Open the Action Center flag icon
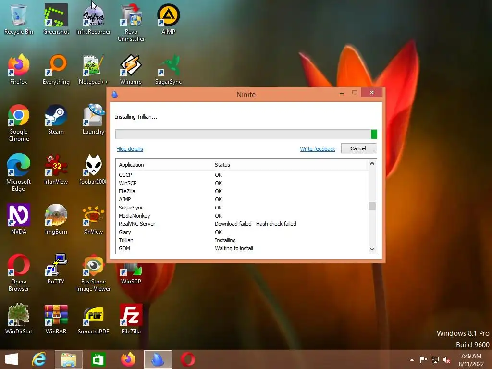Screen dimensions: 492x369 pyautogui.click(x=423, y=359)
